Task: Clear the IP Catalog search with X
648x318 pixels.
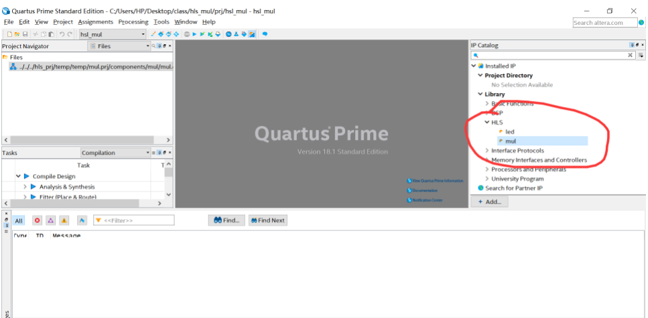Action: [631, 55]
